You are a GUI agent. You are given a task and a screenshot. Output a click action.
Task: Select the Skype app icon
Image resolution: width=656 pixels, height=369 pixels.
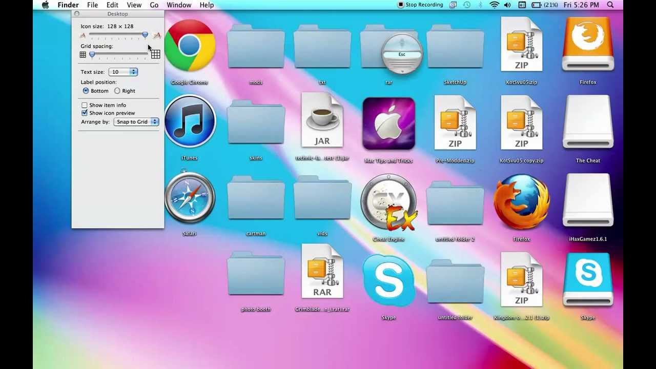[388, 280]
